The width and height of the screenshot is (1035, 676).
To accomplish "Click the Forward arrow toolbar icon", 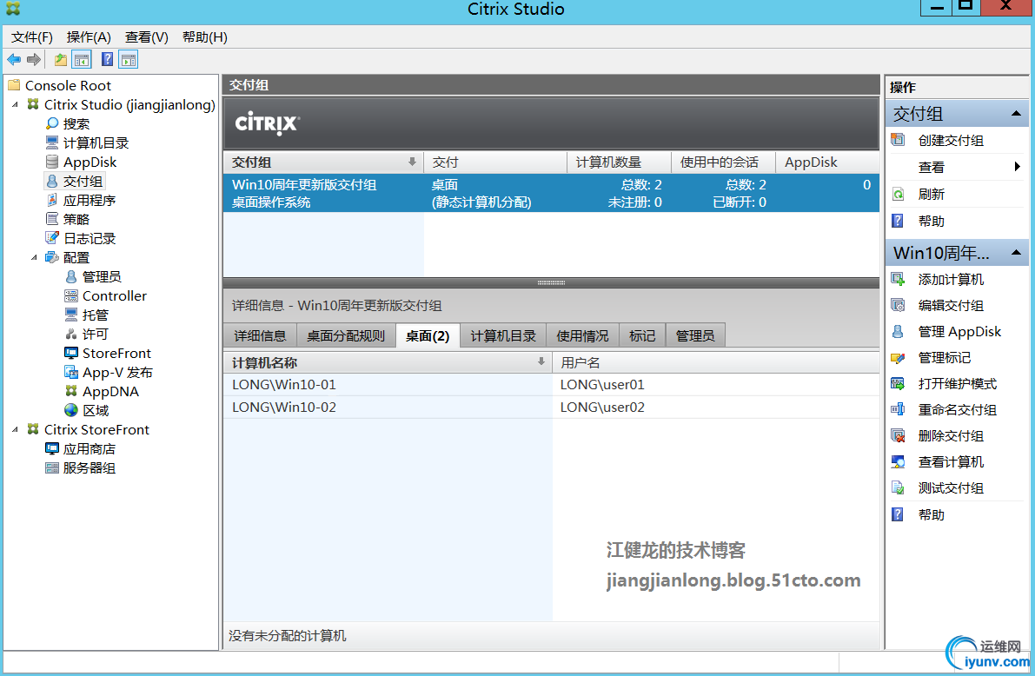I will click(34, 60).
